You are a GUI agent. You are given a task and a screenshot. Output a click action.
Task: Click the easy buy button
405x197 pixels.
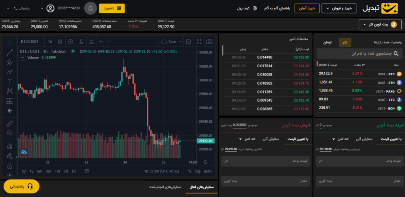pos(307,8)
